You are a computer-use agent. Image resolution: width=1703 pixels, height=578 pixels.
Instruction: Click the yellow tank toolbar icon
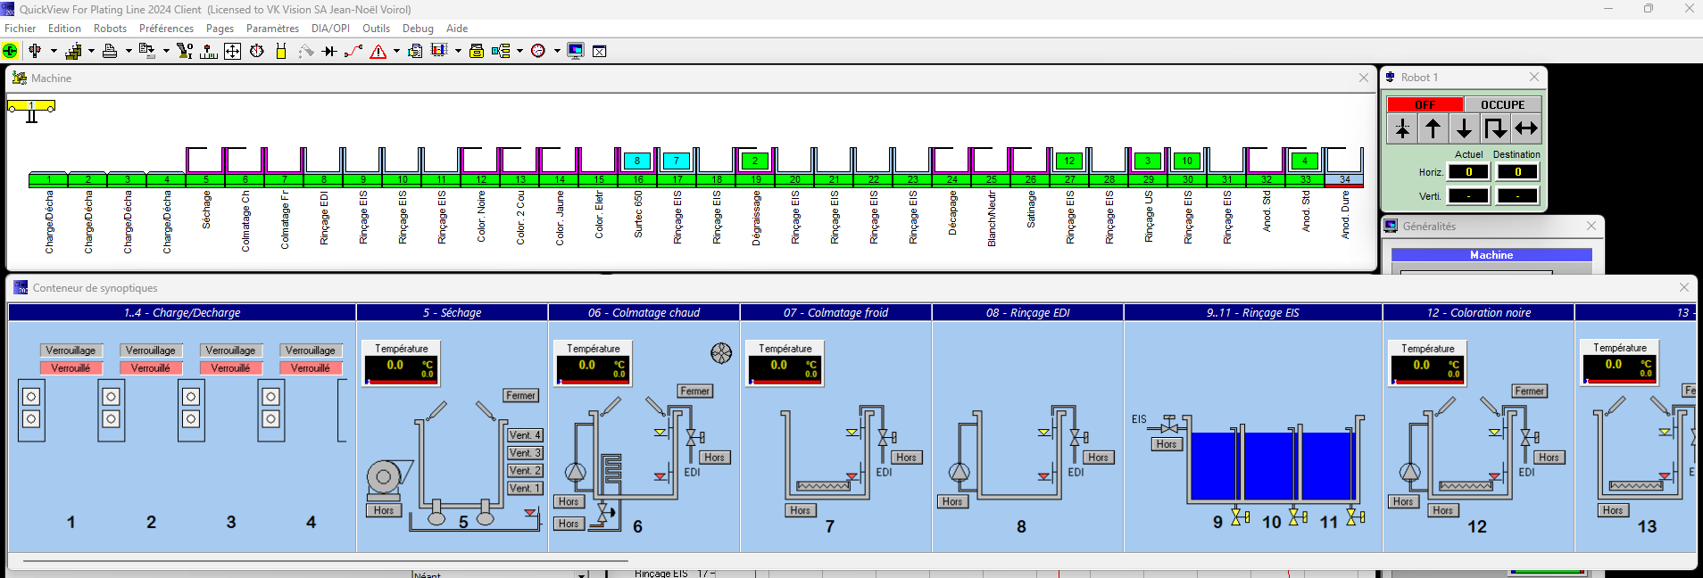(x=281, y=51)
